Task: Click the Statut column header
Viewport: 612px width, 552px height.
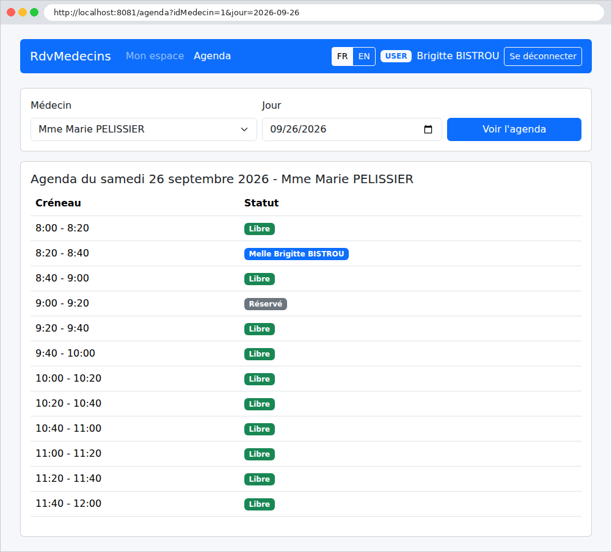Action: [261, 203]
